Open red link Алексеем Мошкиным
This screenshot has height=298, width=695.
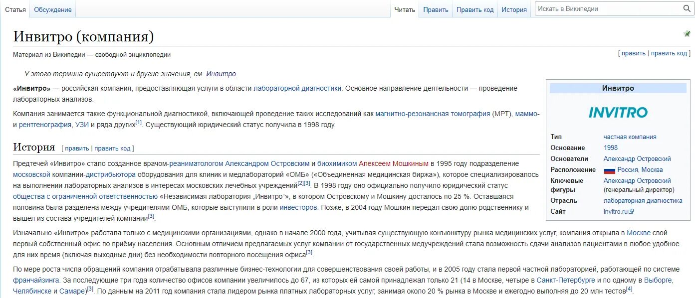pyautogui.click(x=394, y=163)
